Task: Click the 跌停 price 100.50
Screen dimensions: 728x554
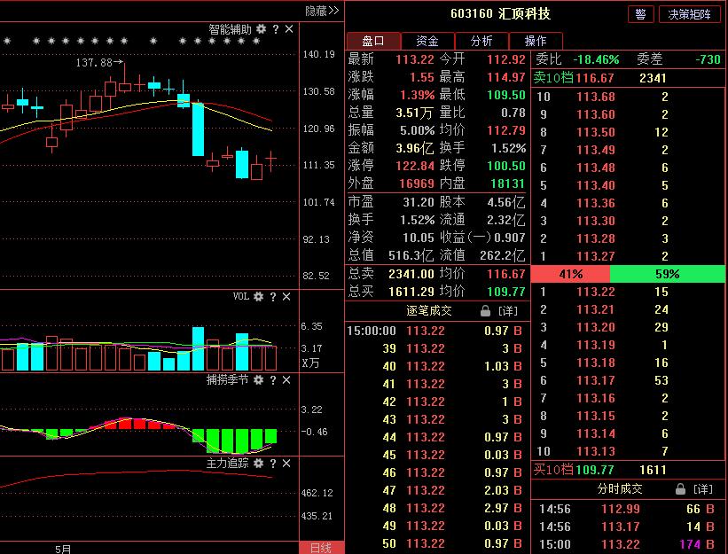Action: [506, 166]
